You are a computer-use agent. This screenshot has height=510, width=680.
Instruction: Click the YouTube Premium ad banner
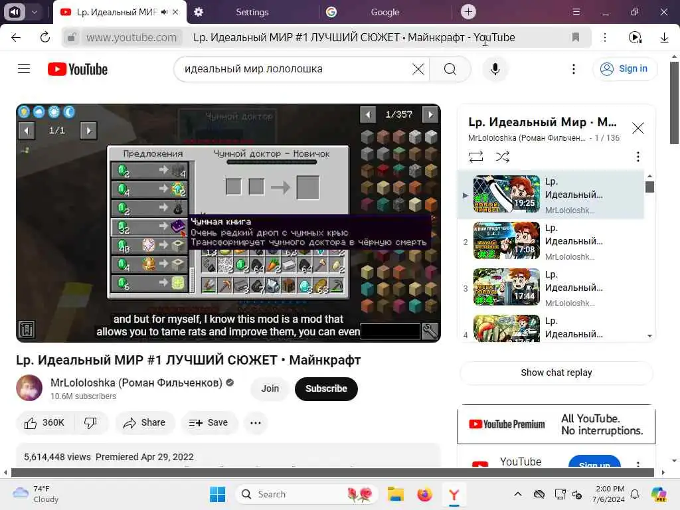click(556, 424)
